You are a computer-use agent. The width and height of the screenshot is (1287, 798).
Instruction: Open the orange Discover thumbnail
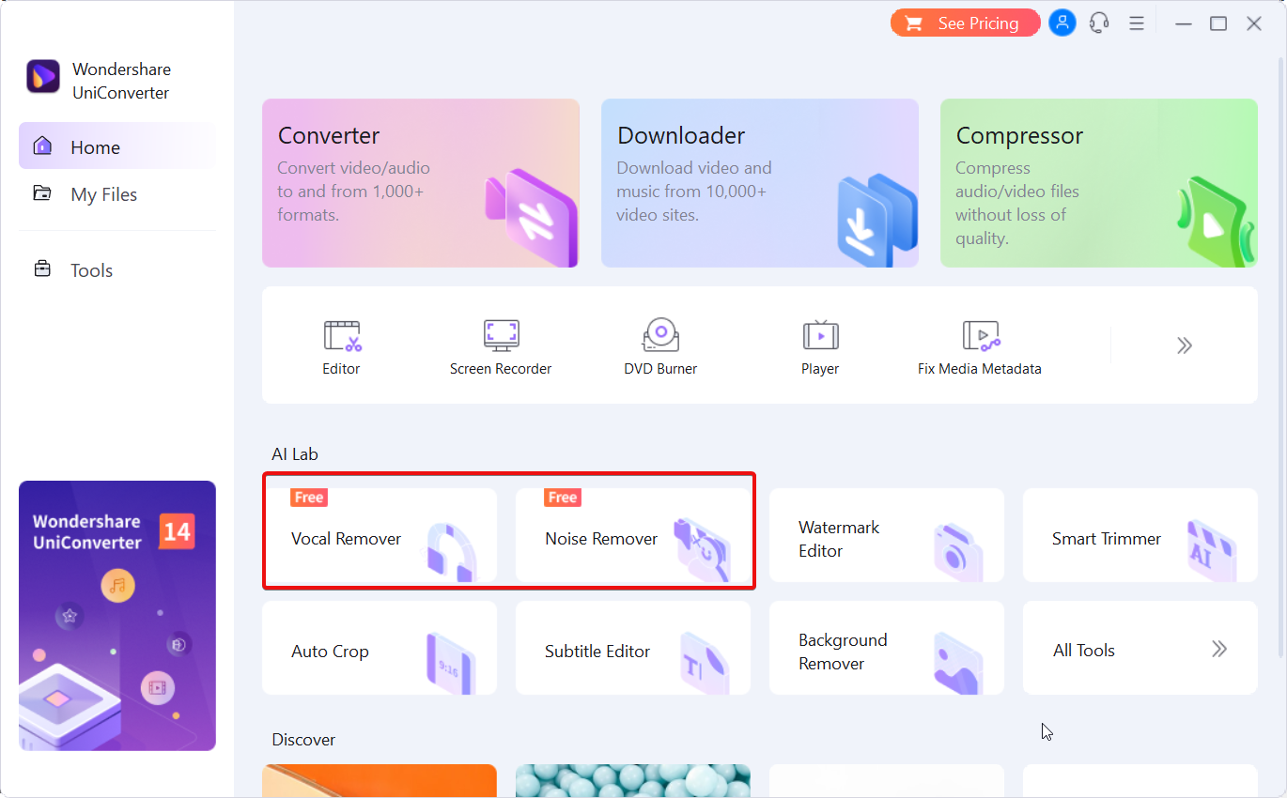pos(380,781)
